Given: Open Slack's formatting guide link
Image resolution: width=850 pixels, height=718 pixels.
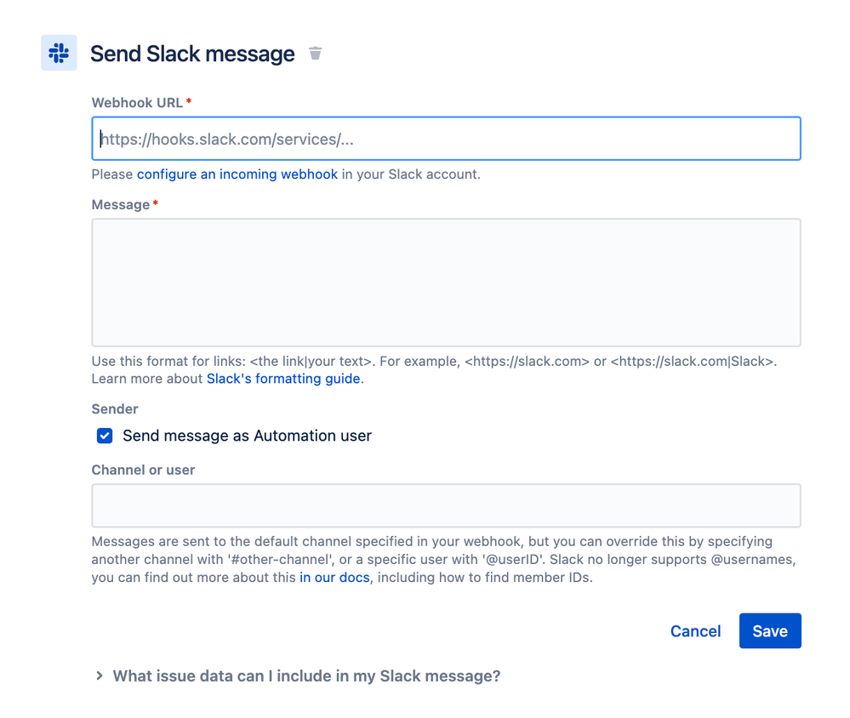Looking at the screenshot, I should (283, 379).
